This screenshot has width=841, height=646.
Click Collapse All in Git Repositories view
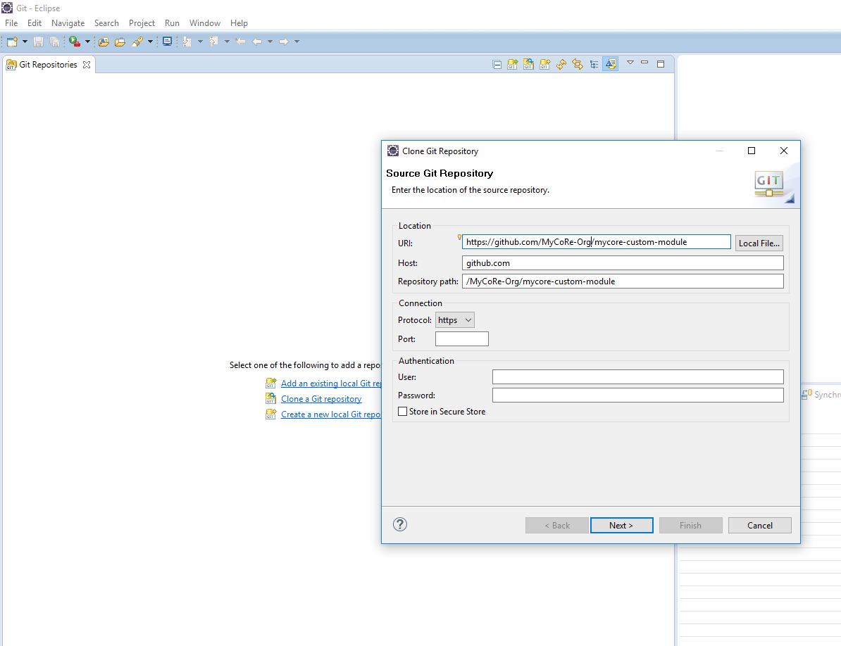[497, 64]
